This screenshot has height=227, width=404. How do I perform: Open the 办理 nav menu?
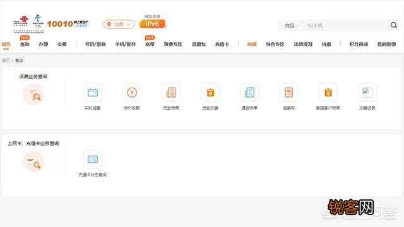[44, 44]
